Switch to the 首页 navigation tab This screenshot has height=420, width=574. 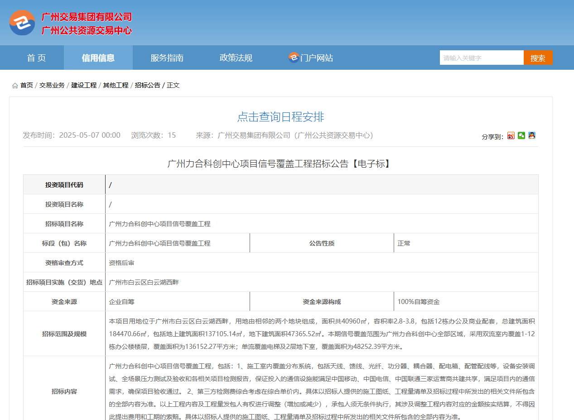tap(36, 58)
